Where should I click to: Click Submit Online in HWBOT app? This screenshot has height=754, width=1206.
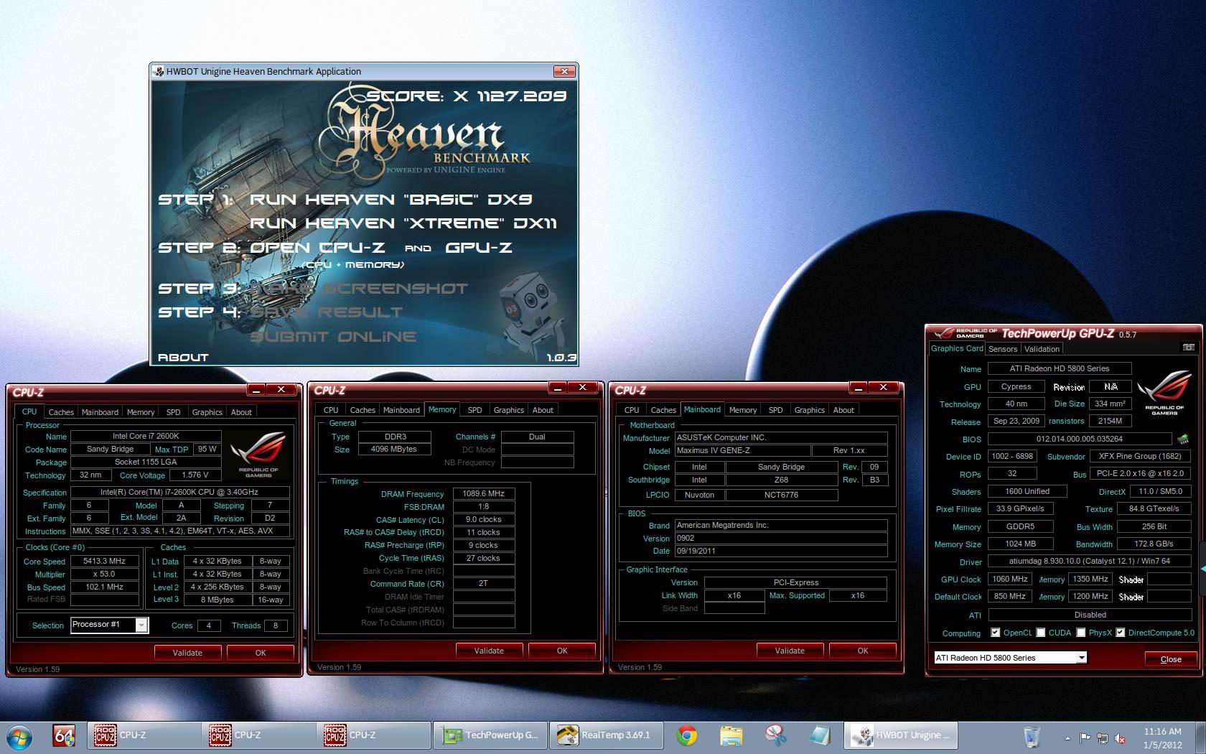click(333, 337)
